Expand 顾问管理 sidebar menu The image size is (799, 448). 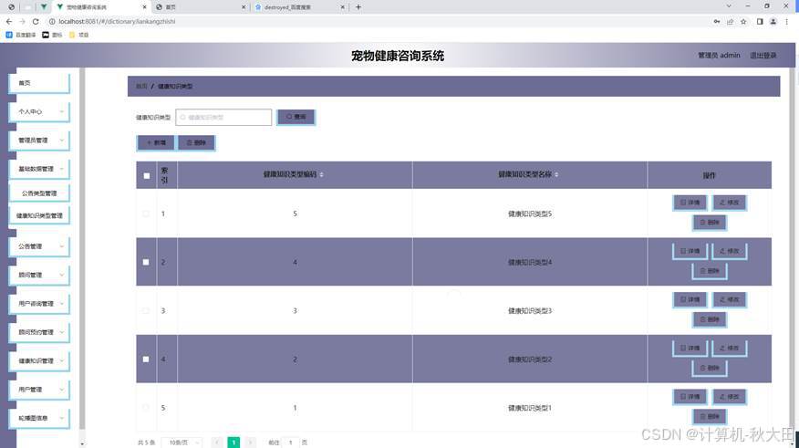point(39,275)
